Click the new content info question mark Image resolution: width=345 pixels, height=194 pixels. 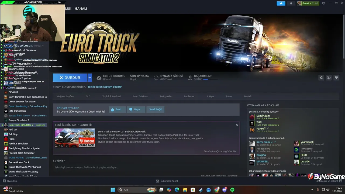click(x=90, y=125)
